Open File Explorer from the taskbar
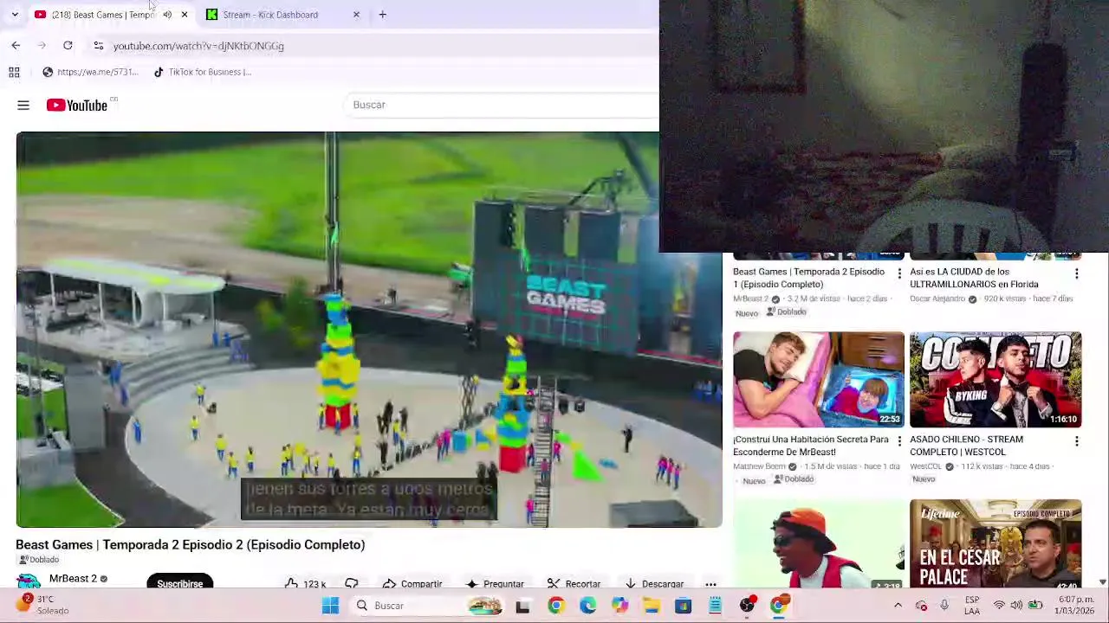 click(652, 606)
